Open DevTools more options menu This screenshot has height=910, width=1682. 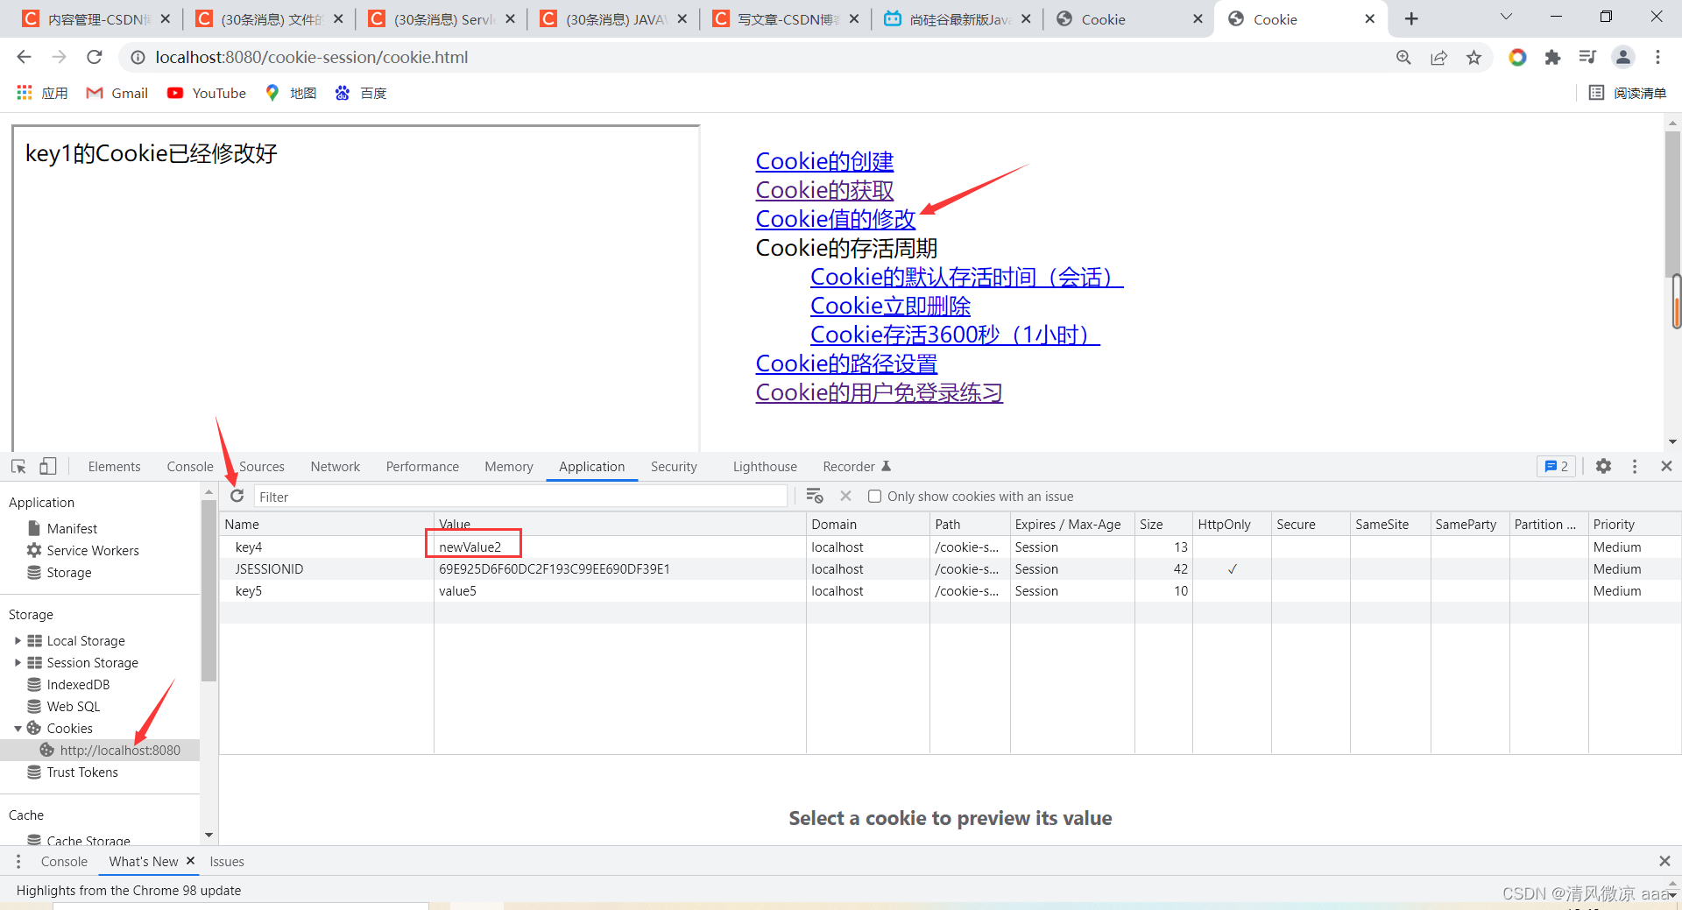pyautogui.click(x=1635, y=467)
